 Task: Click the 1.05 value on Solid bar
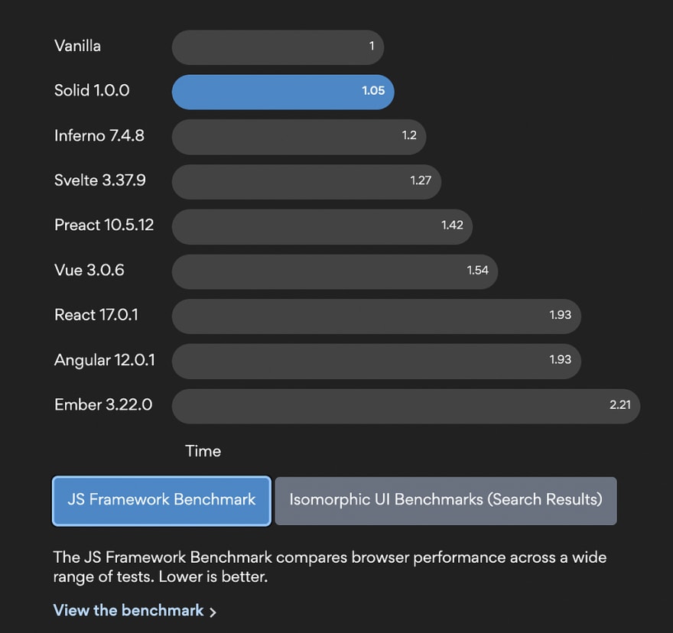pyautogui.click(x=373, y=90)
